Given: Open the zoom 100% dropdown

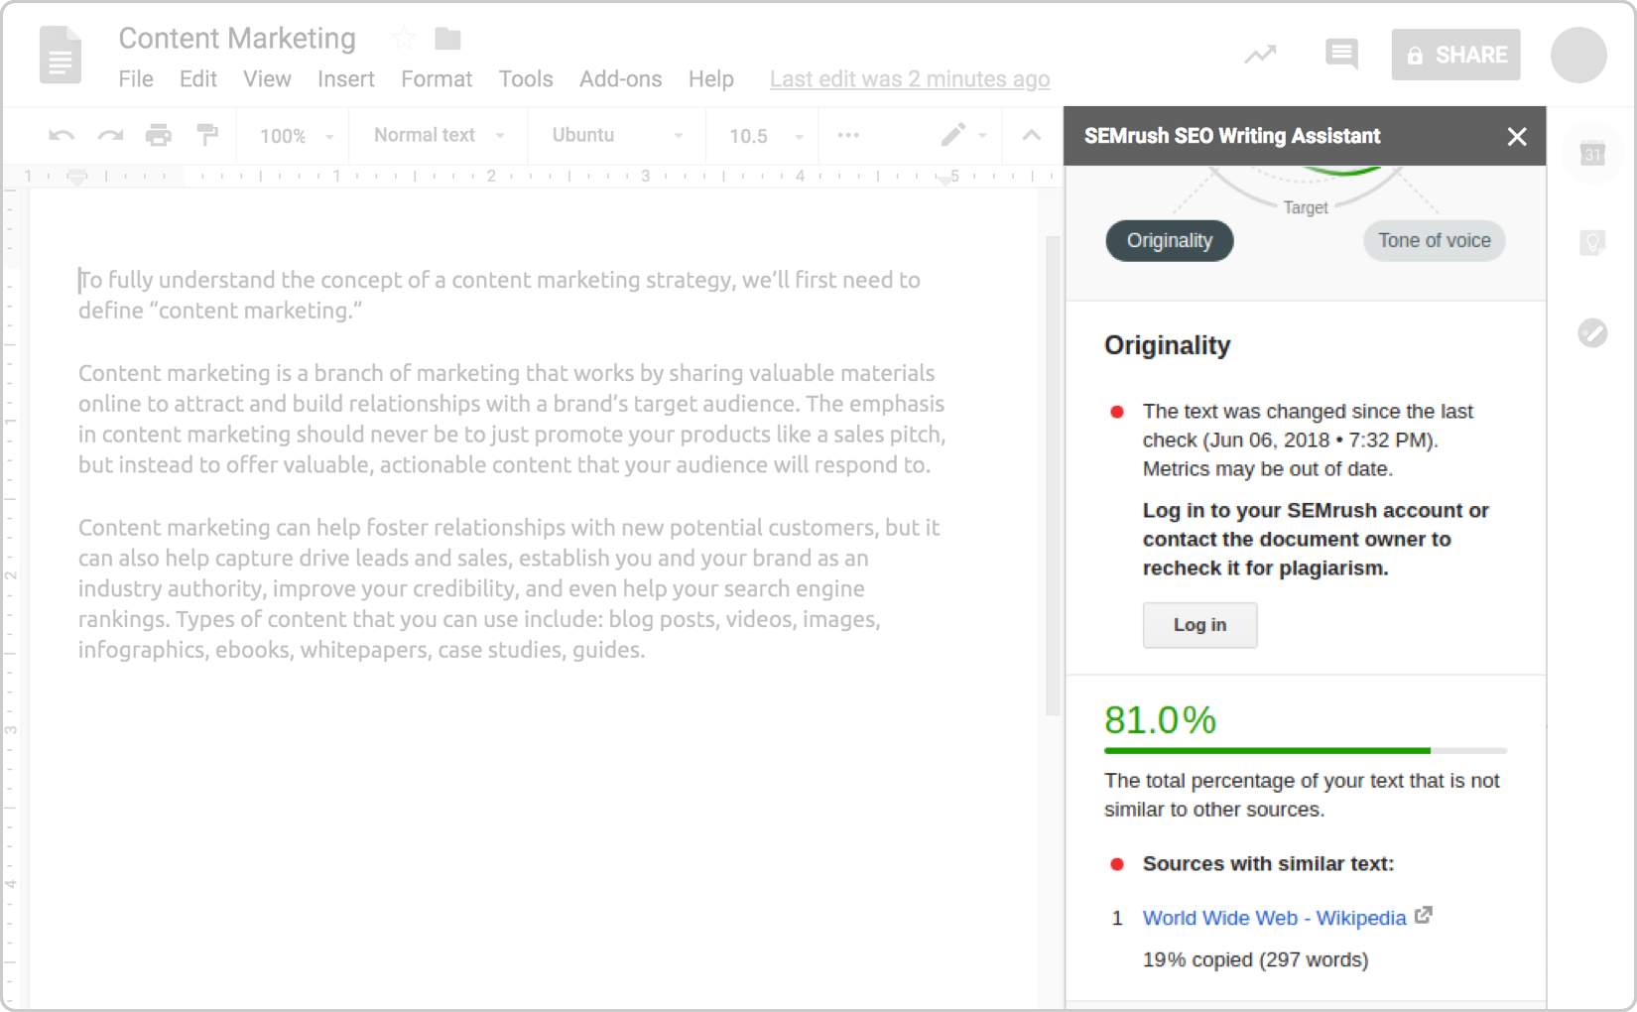Looking at the screenshot, I should (x=297, y=136).
